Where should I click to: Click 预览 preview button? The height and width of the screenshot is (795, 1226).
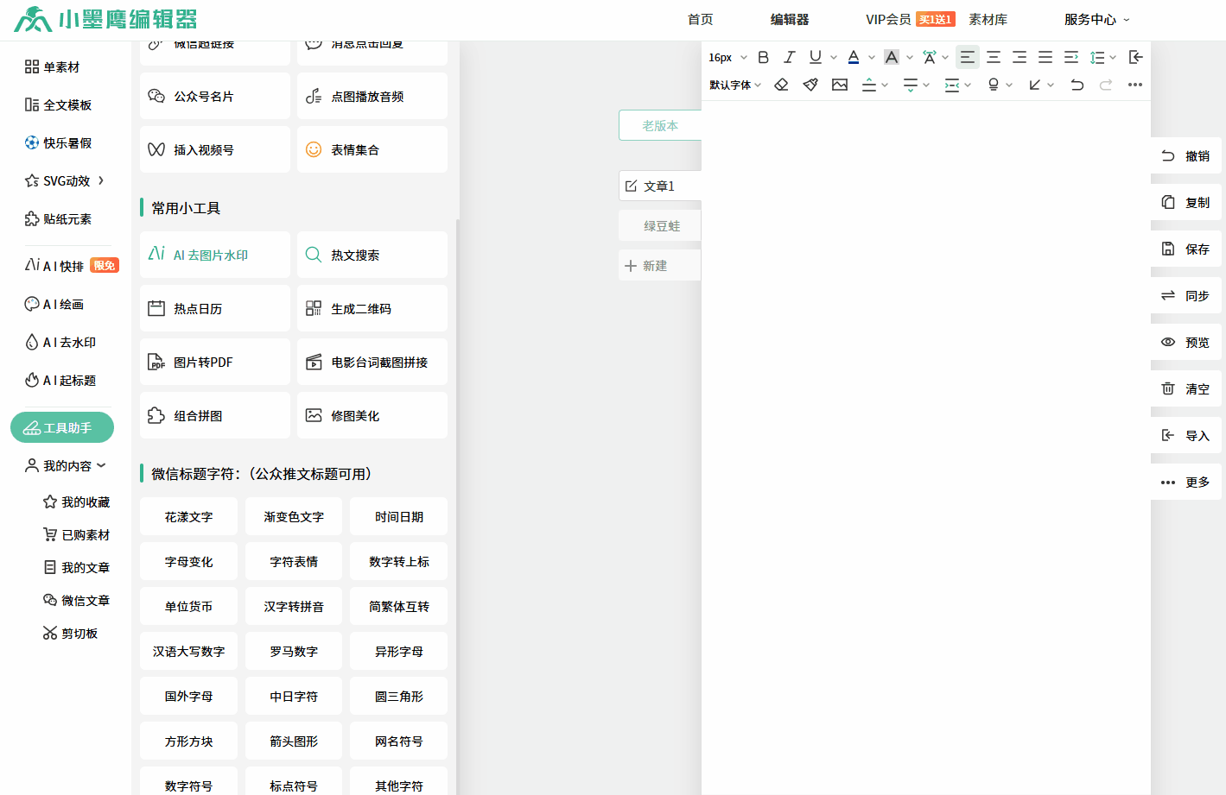[1186, 343]
